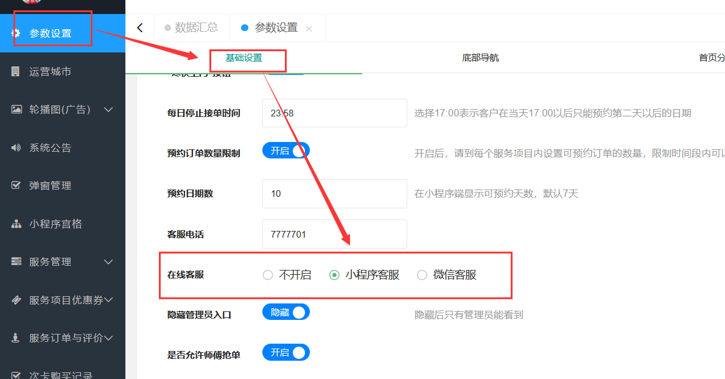Select the 小程序客服 radio option
The height and width of the screenshot is (379, 725).
pyautogui.click(x=364, y=275)
